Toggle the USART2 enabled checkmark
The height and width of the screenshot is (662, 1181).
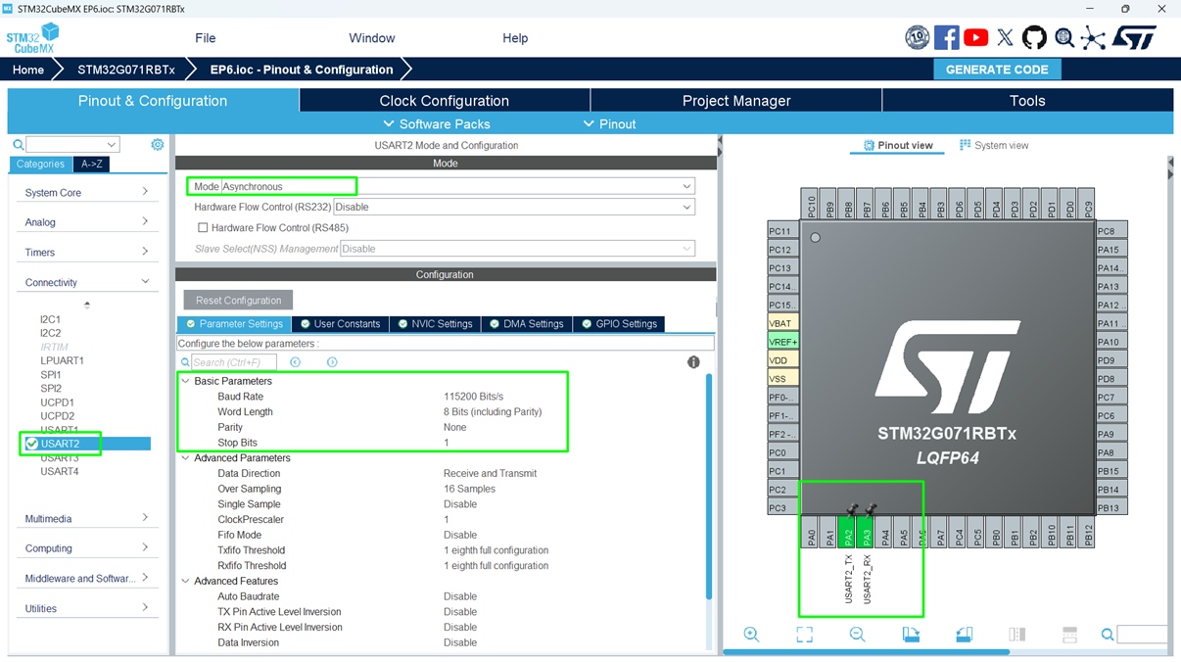[x=31, y=443]
